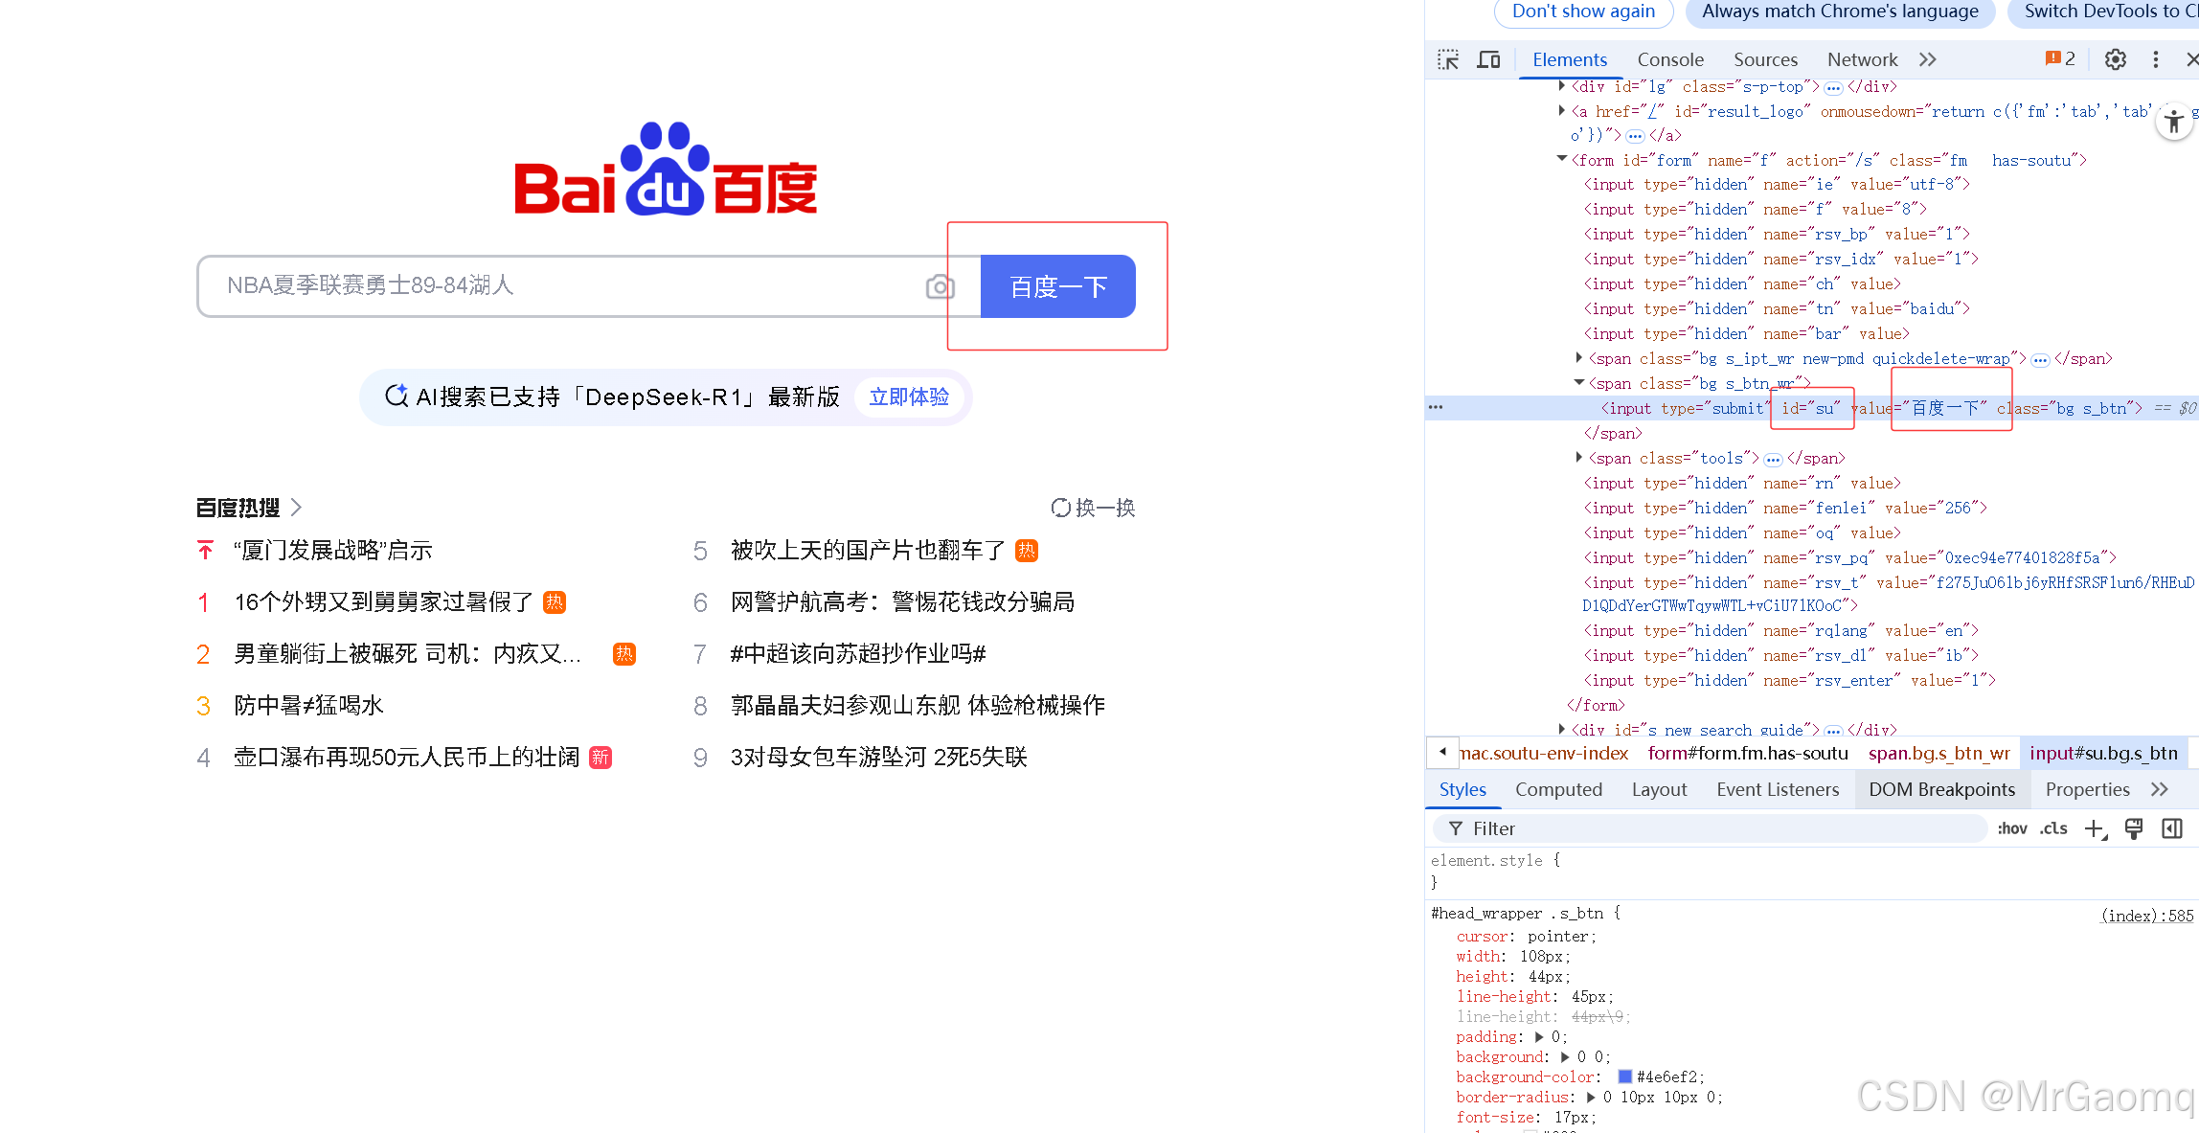Toggle the computed styles sidebar icon

coord(2172,829)
